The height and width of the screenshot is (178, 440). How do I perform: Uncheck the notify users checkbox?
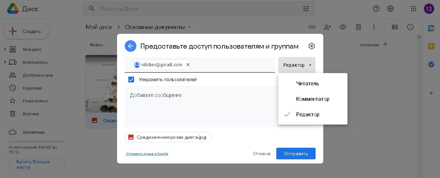click(131, 80)
